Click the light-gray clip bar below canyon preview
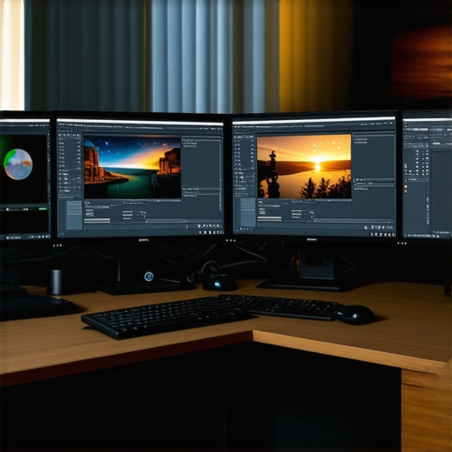 pyautogui.click(x=97, y=221)
